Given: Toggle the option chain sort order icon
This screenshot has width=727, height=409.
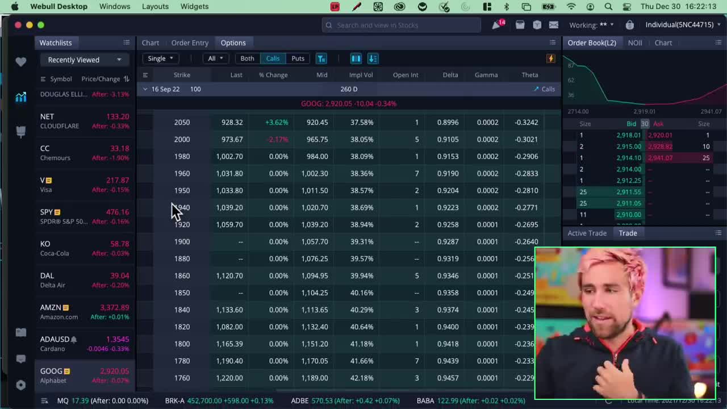Looking at the screenshot, I should tap(373, 59).
